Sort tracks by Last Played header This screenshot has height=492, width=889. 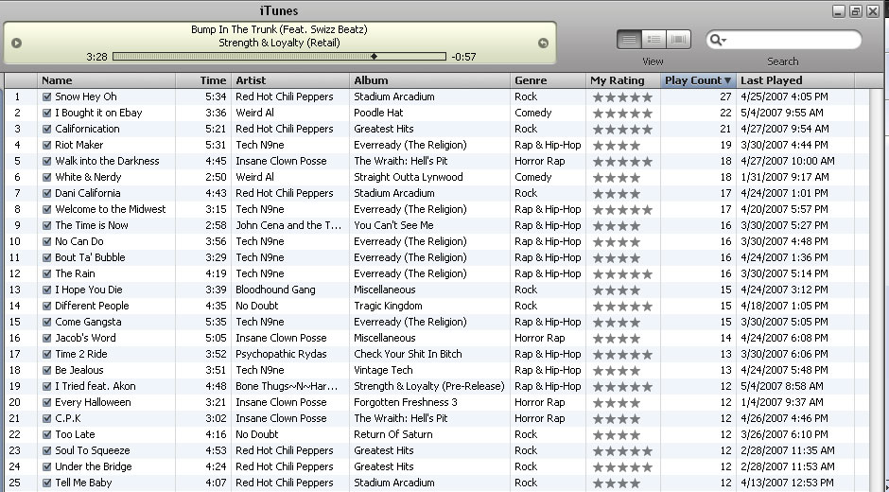pyautogui.click(x=794, y=80)
